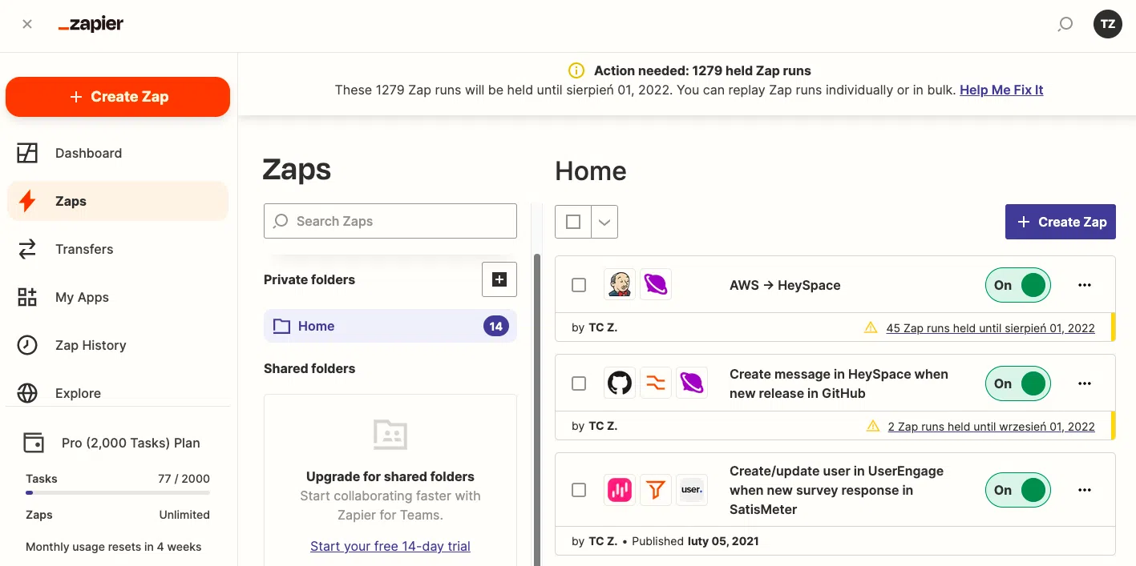Add a new private folder with plus icon
The image size is (1136, 566).
point(499,279)
